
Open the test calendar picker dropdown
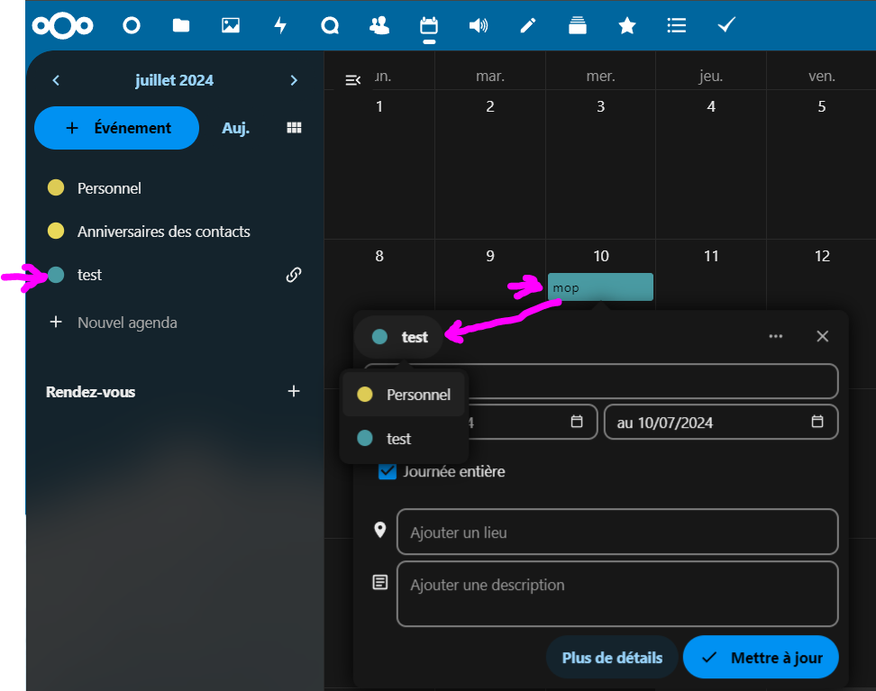point(399,337)
